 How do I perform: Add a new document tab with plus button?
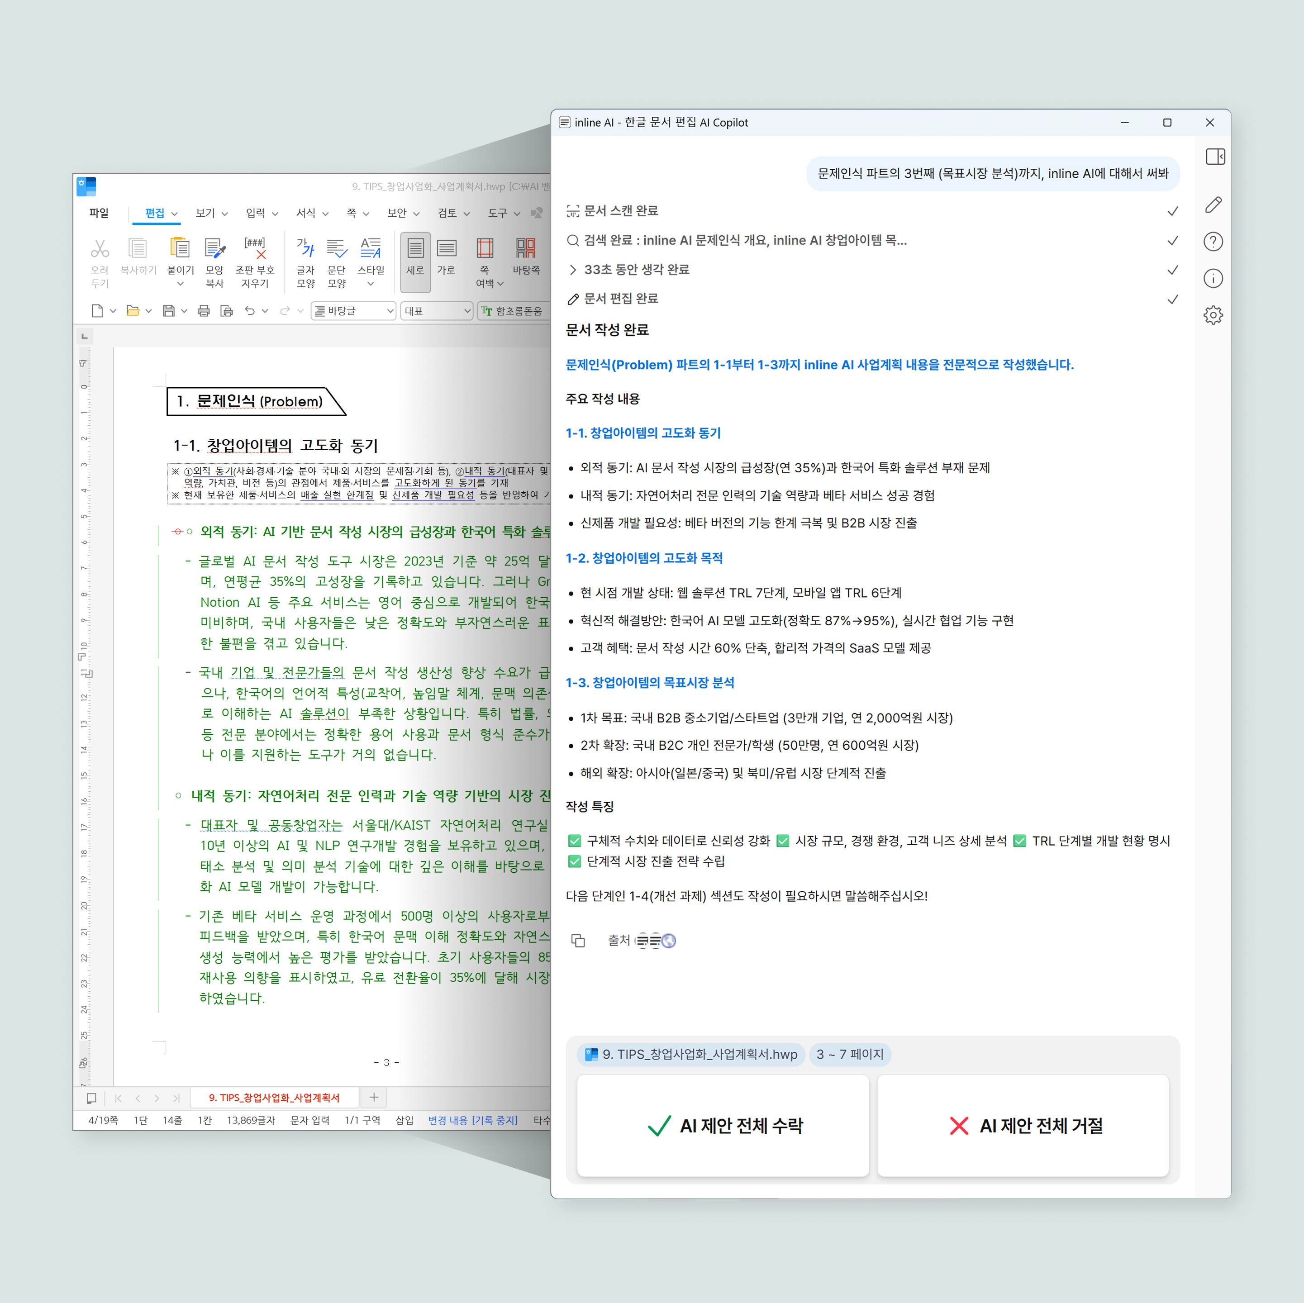(x=374, y=1098)
